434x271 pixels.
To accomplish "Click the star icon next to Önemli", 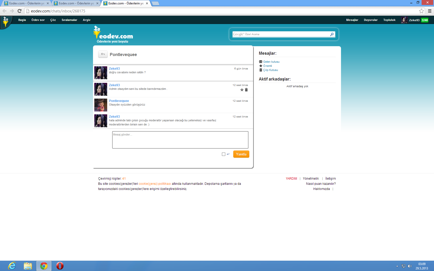I will 261,66.
